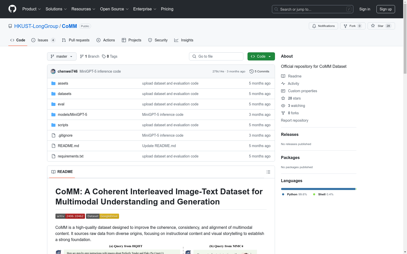This screenshot has height=254, width=407.
Task: Open README outline list icon
Action: coord(268,172)
